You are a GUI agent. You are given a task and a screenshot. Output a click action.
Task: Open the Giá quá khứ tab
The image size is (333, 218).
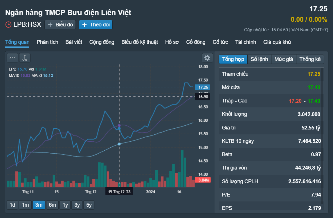point(277,42)
